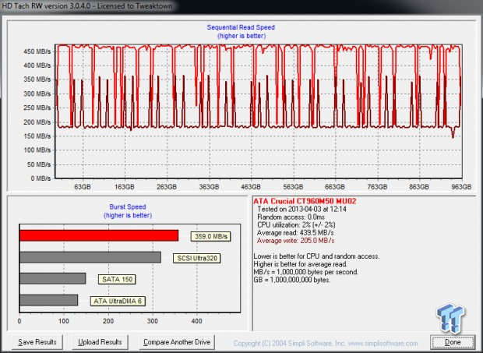Click the Save Results button
The width and height of the screenshot is (483, 353).
point(37,342)
